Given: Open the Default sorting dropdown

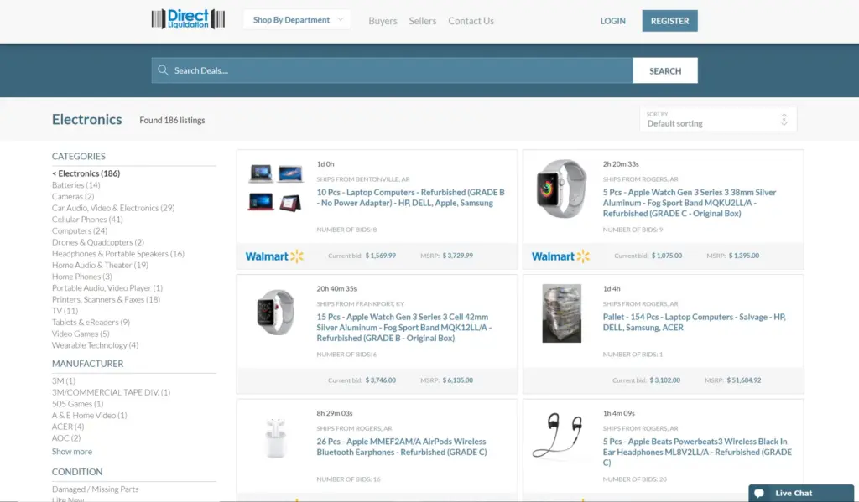Looking at the screenshot, I should tap(718, 119).
